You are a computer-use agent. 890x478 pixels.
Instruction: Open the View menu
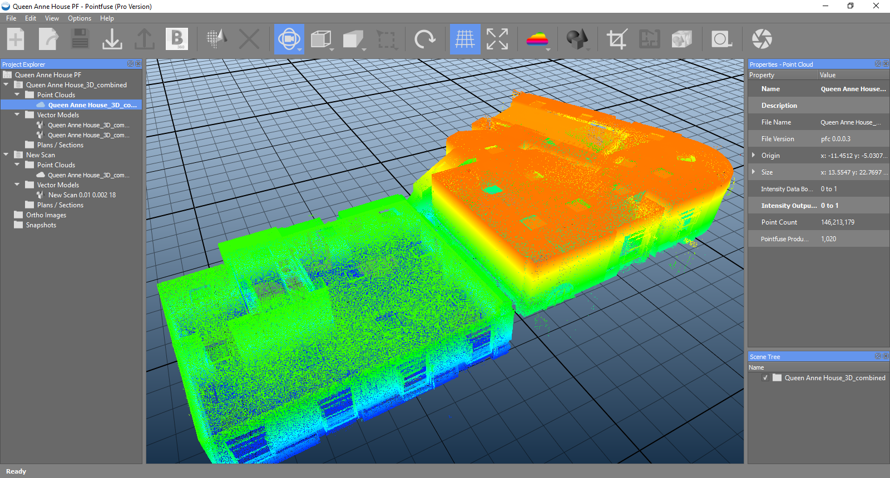tap(52, 18)
